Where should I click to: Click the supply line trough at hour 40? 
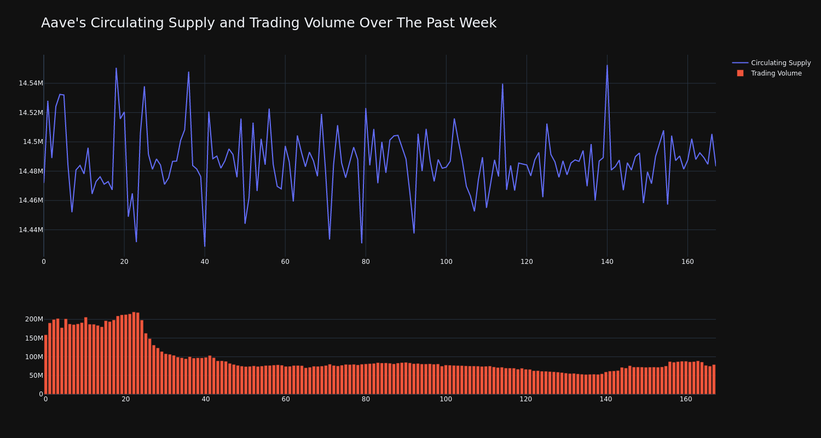point(205,246)
